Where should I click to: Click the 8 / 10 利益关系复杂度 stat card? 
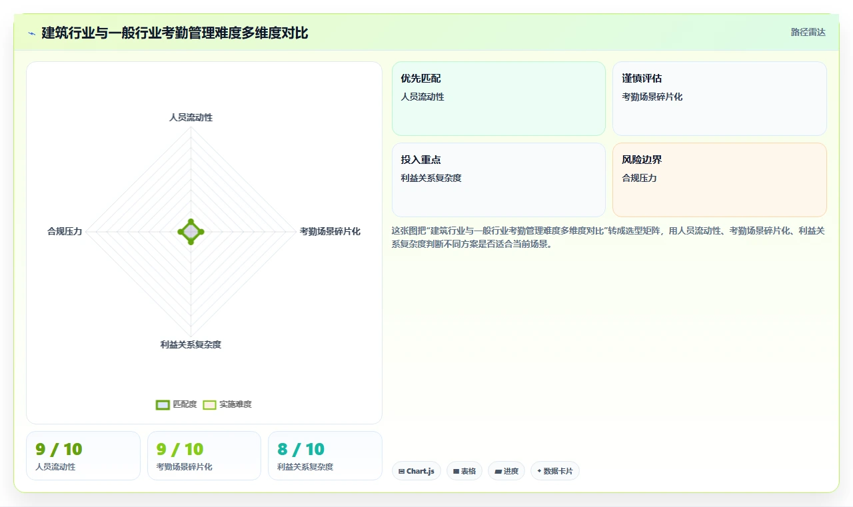coord(325,456)
